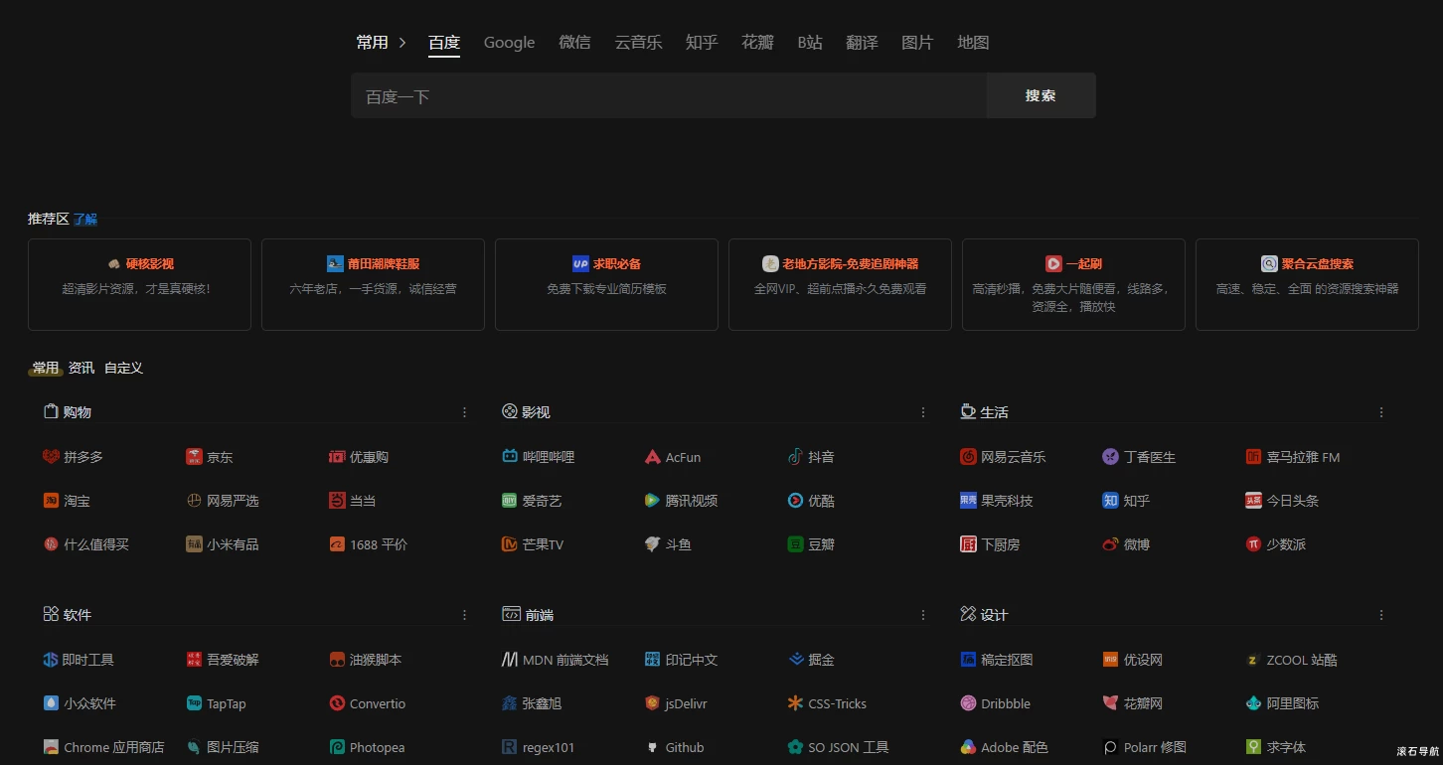Click the NetEase Cloud Music (网易云音乐) icon
Viewport: 1443px width, 765px height.
968,457
